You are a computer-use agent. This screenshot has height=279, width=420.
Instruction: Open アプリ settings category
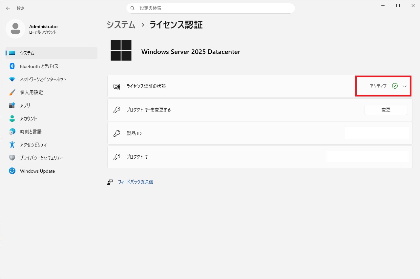click(x=52, y=105)
